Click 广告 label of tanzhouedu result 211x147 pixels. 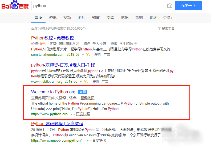tap(107, 55)
